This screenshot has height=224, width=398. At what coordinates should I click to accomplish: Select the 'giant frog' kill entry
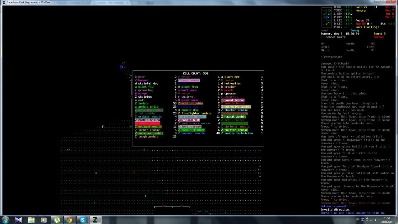coord(188,87)
